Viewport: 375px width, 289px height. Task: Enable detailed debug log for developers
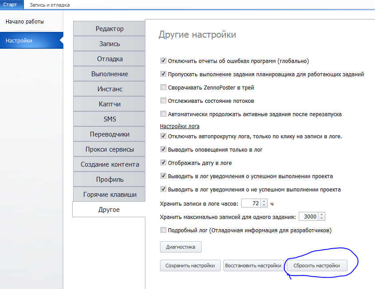click(163, 230)
